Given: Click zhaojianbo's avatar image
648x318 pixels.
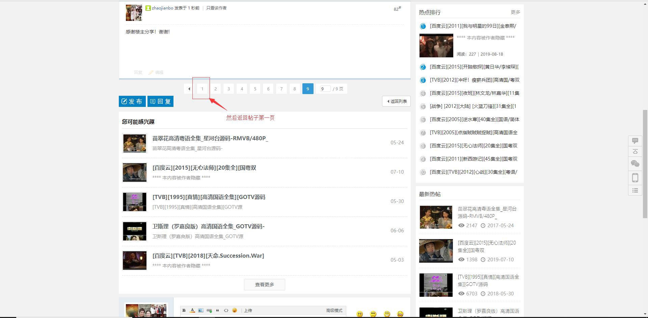Looking at the screenshot, I should [x=134, y=13].
